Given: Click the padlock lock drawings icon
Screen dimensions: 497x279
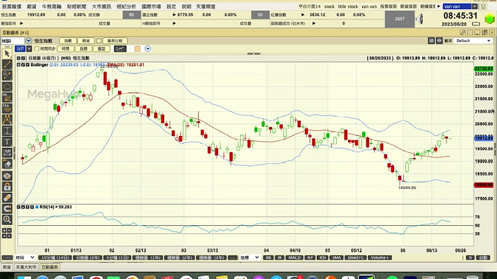Looking at the screenshot, I should (x=7, y=186).
